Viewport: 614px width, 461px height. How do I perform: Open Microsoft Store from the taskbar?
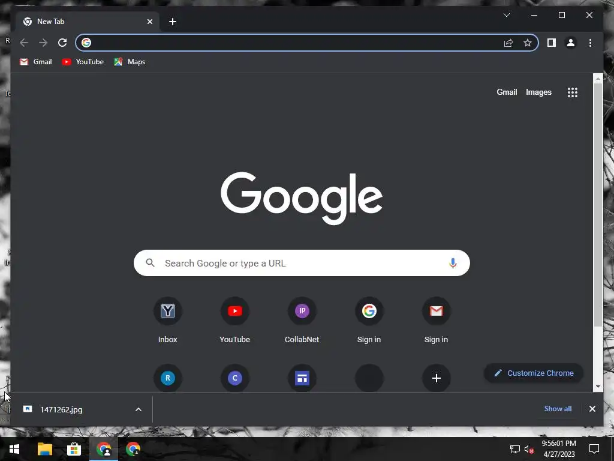click(x=74, y=449)
